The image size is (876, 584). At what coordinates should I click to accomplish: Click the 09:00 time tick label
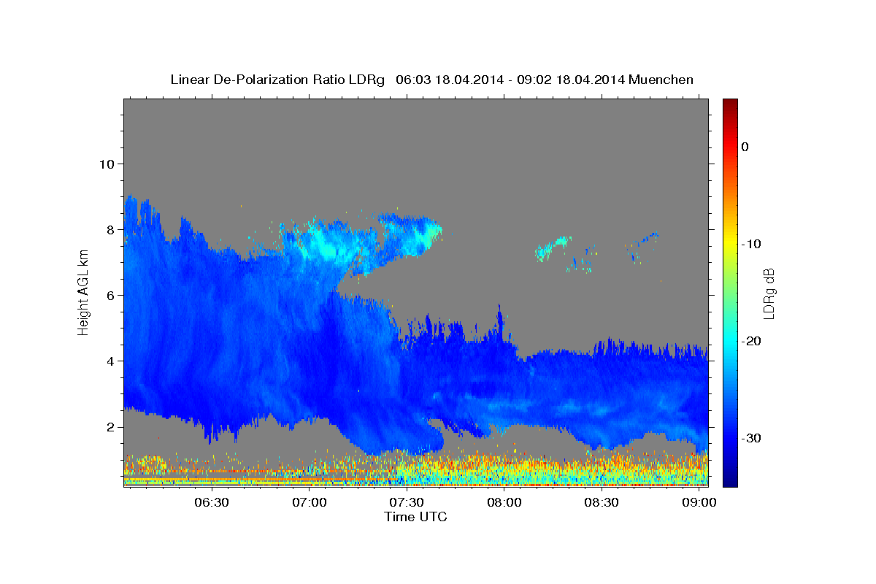[699, 503]
